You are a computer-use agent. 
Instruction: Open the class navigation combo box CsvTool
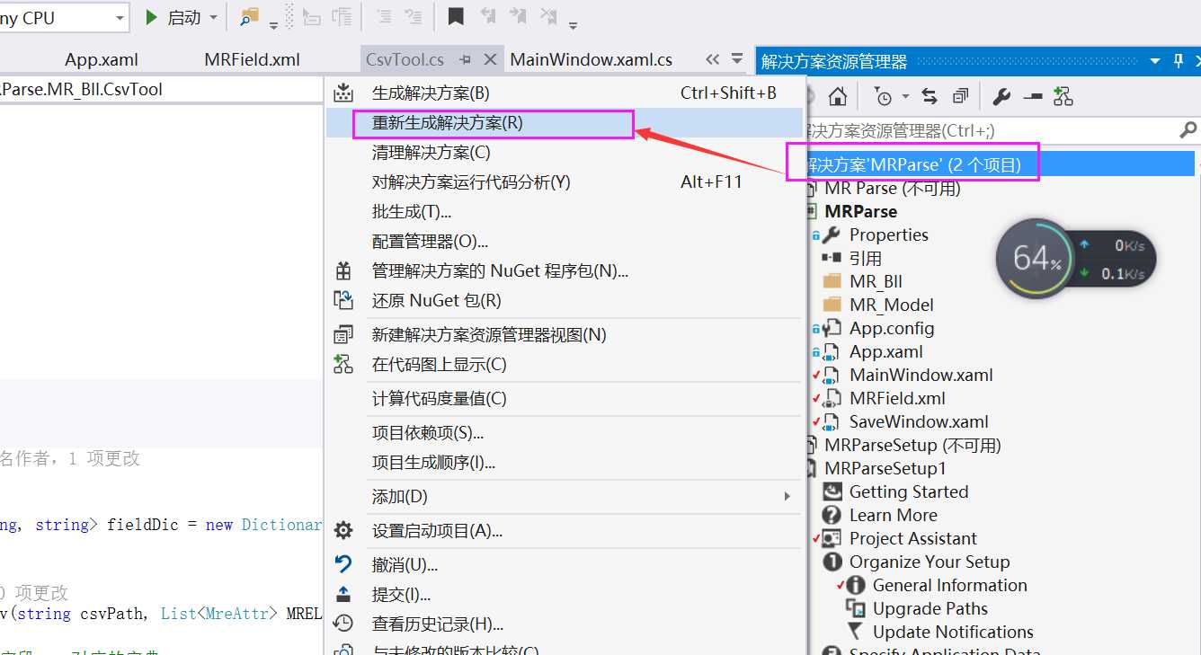(162, 90)
